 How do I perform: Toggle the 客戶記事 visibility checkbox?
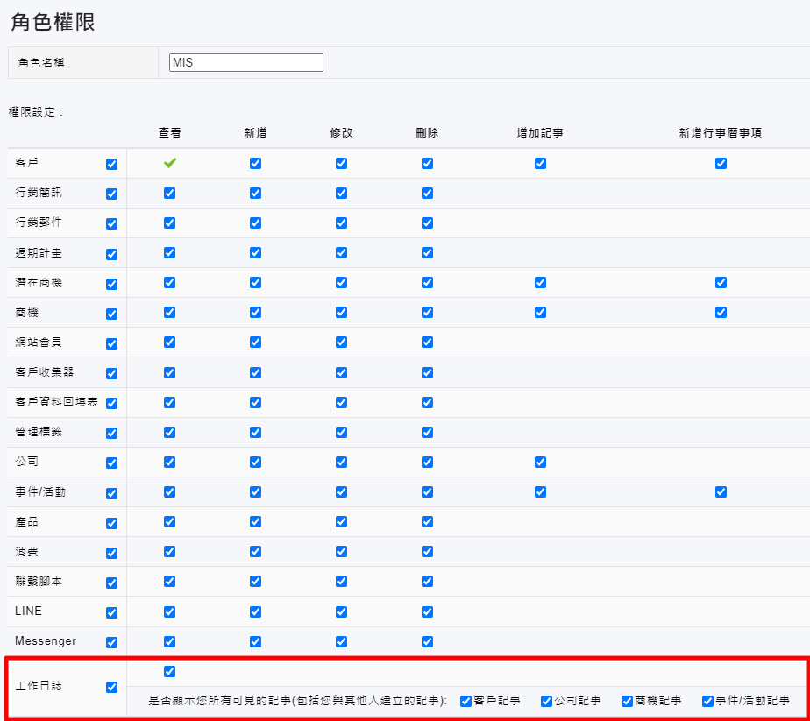[x=465, y=701]
